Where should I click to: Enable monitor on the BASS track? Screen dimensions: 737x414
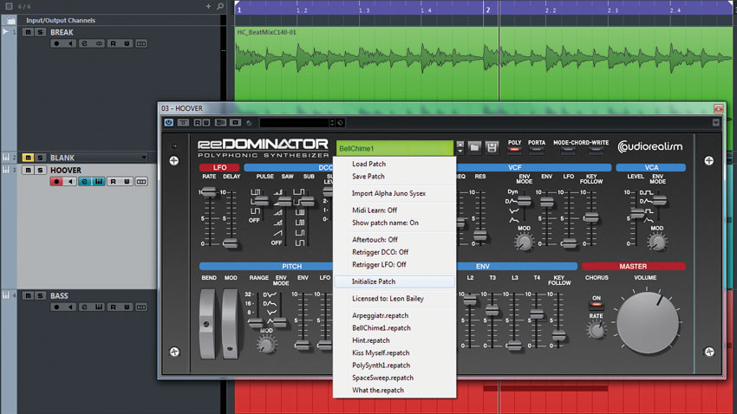[70, 307]
